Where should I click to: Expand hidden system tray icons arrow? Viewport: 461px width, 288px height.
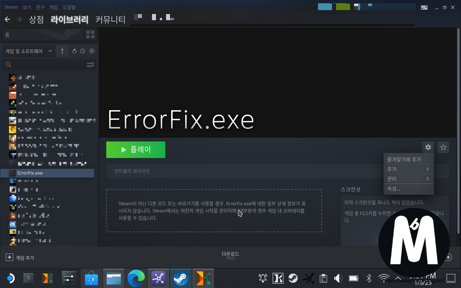399,278
